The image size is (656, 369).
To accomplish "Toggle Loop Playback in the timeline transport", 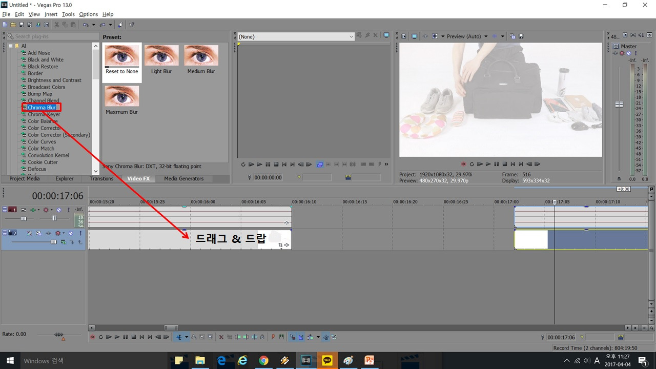I will pos(101,337).
